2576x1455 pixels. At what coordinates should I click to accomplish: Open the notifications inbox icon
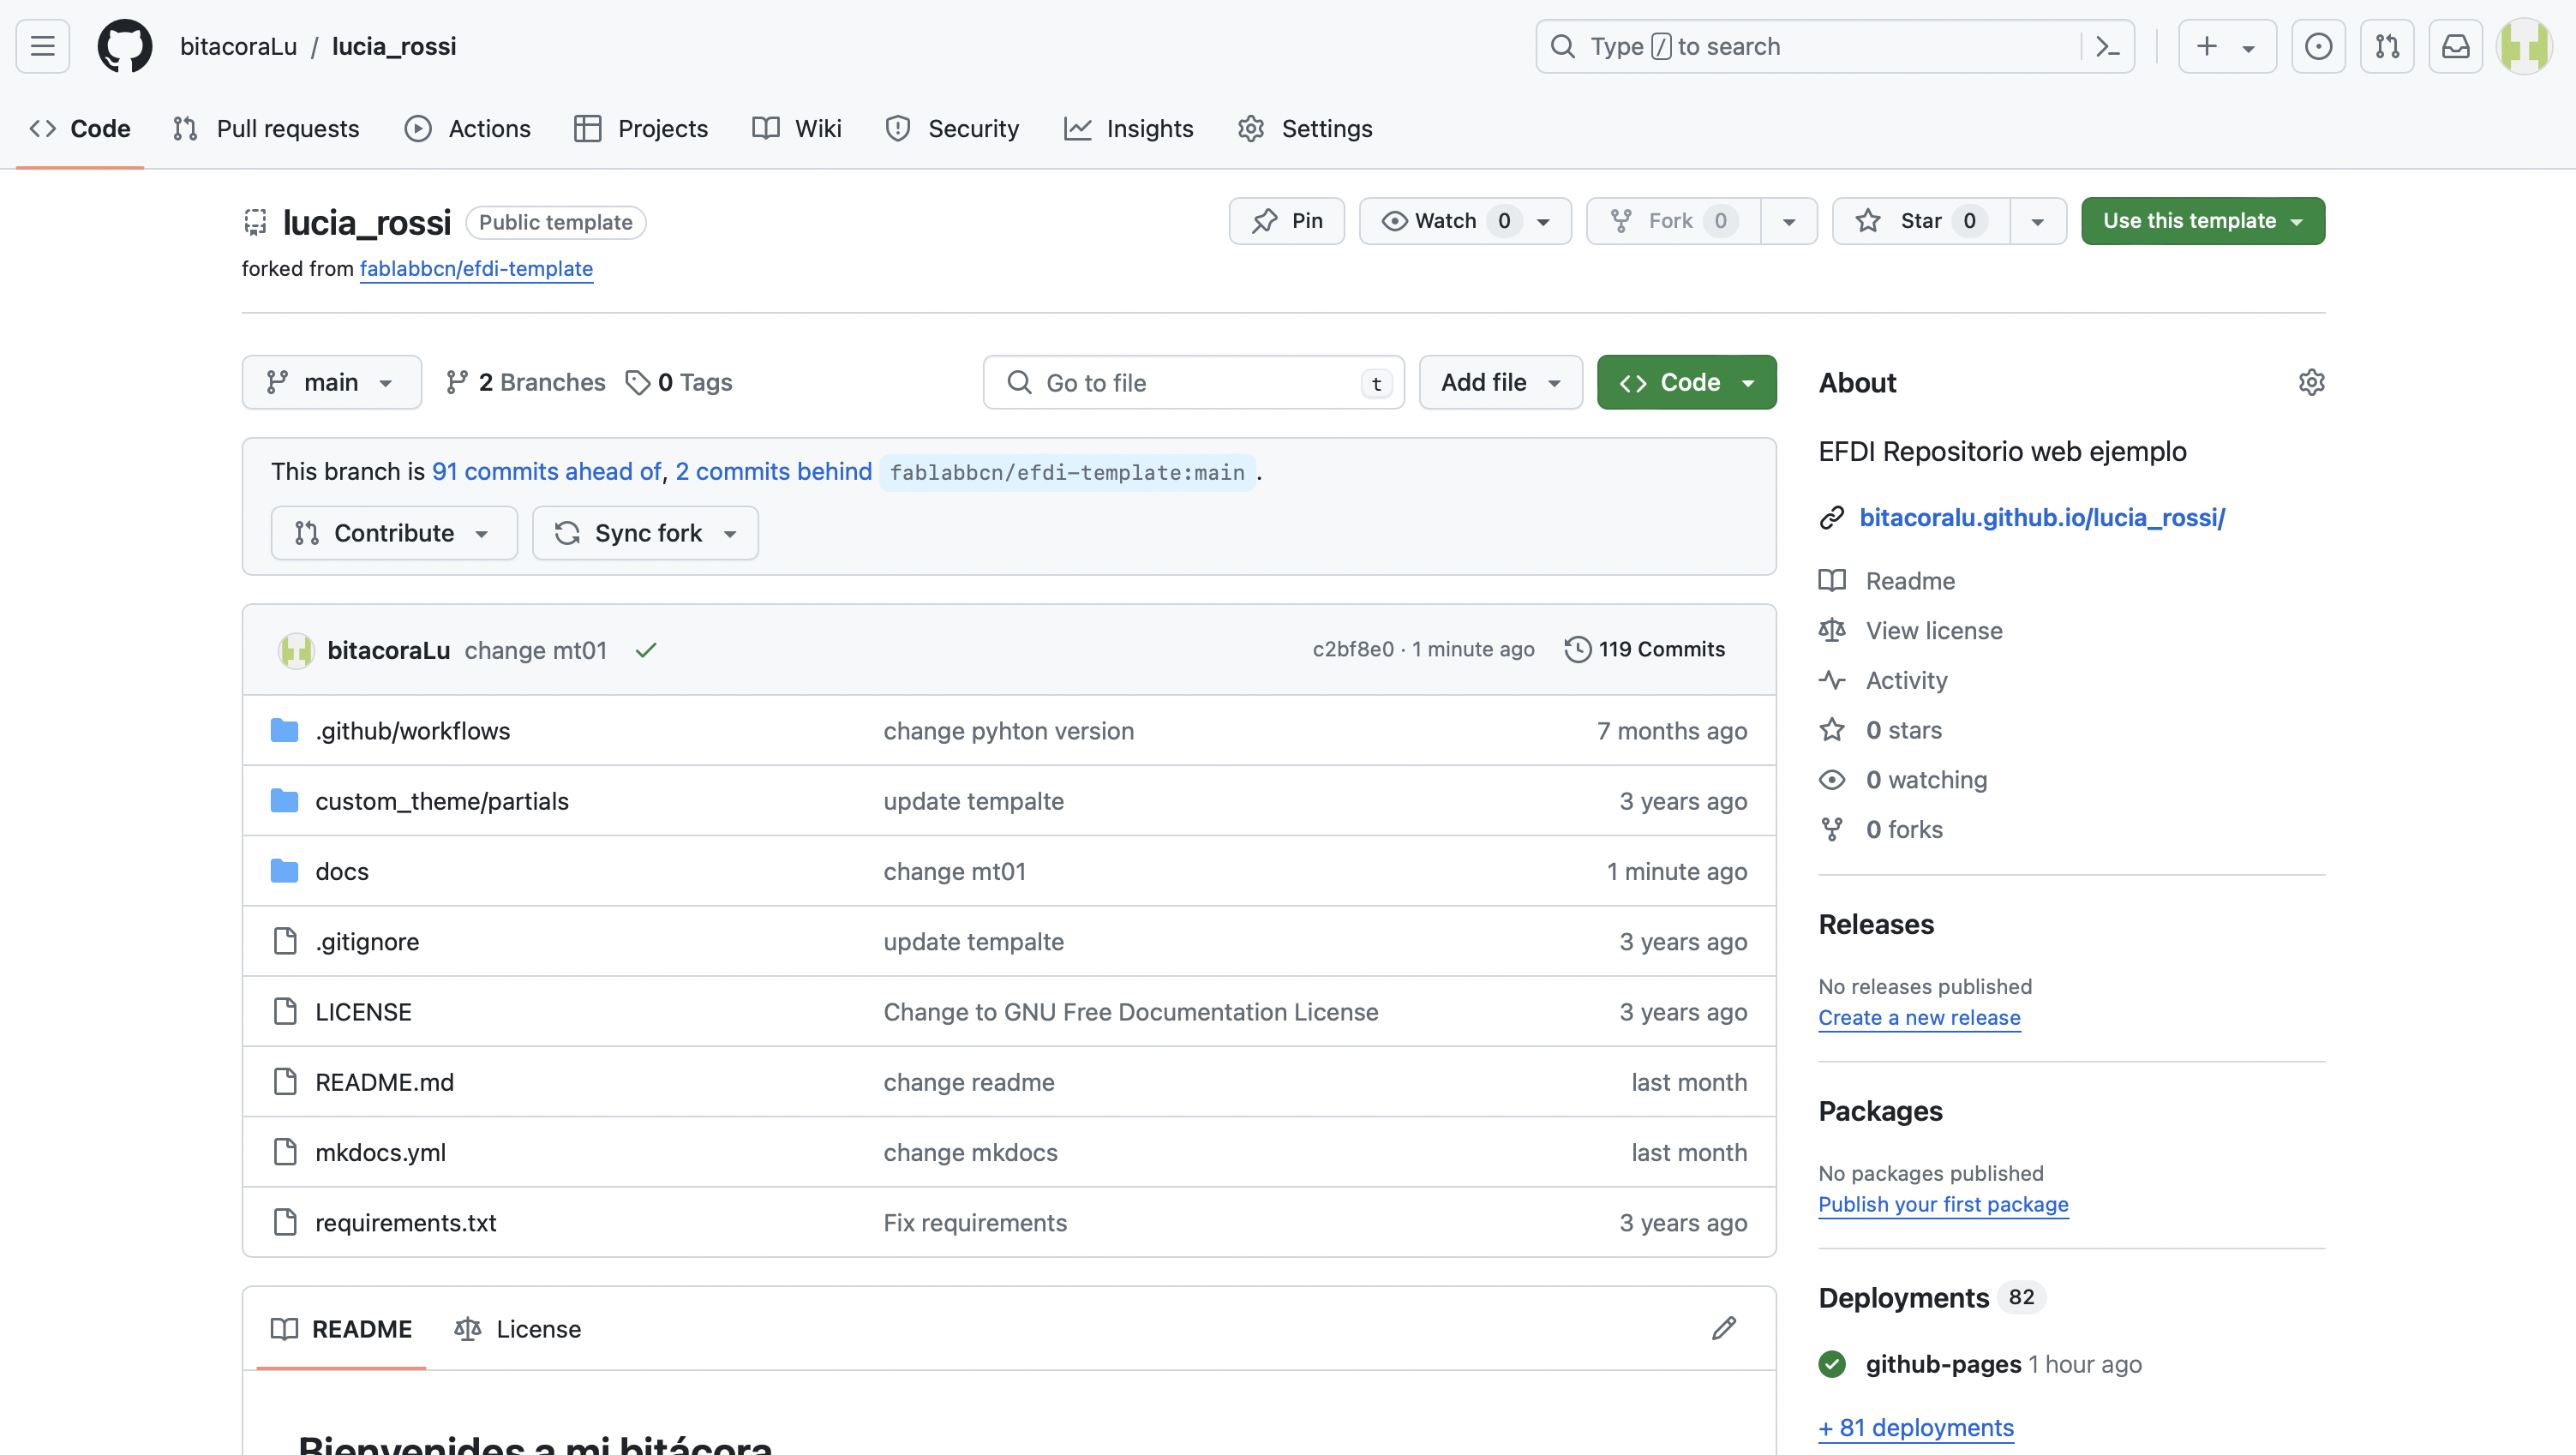point(2455,46)
